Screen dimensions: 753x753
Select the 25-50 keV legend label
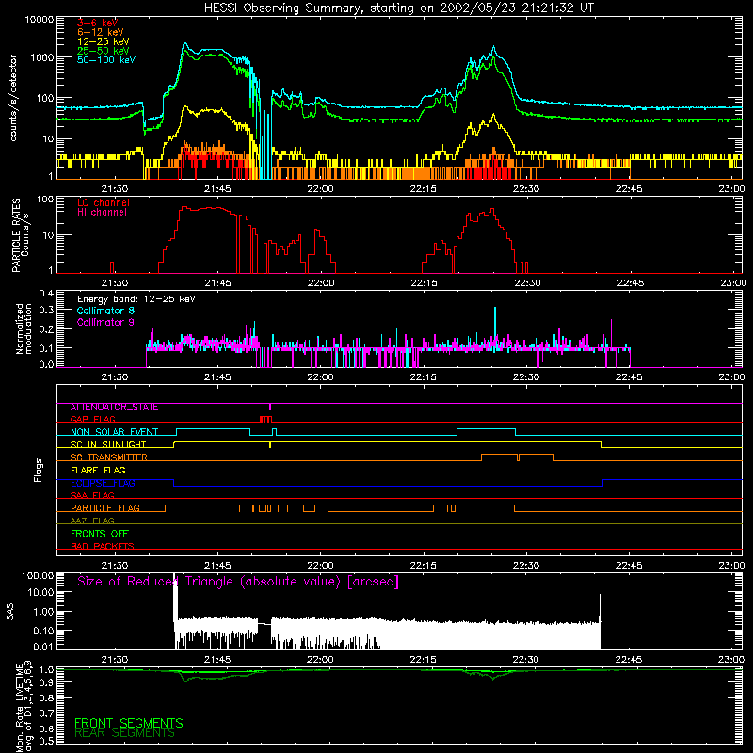click(104, 51)
